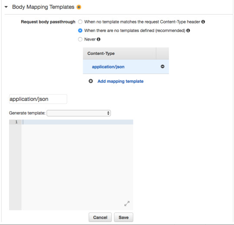This screenshot has height=225, width=234.
Task: Click the info icon after Content-Type header option
Action: point(203,22)
